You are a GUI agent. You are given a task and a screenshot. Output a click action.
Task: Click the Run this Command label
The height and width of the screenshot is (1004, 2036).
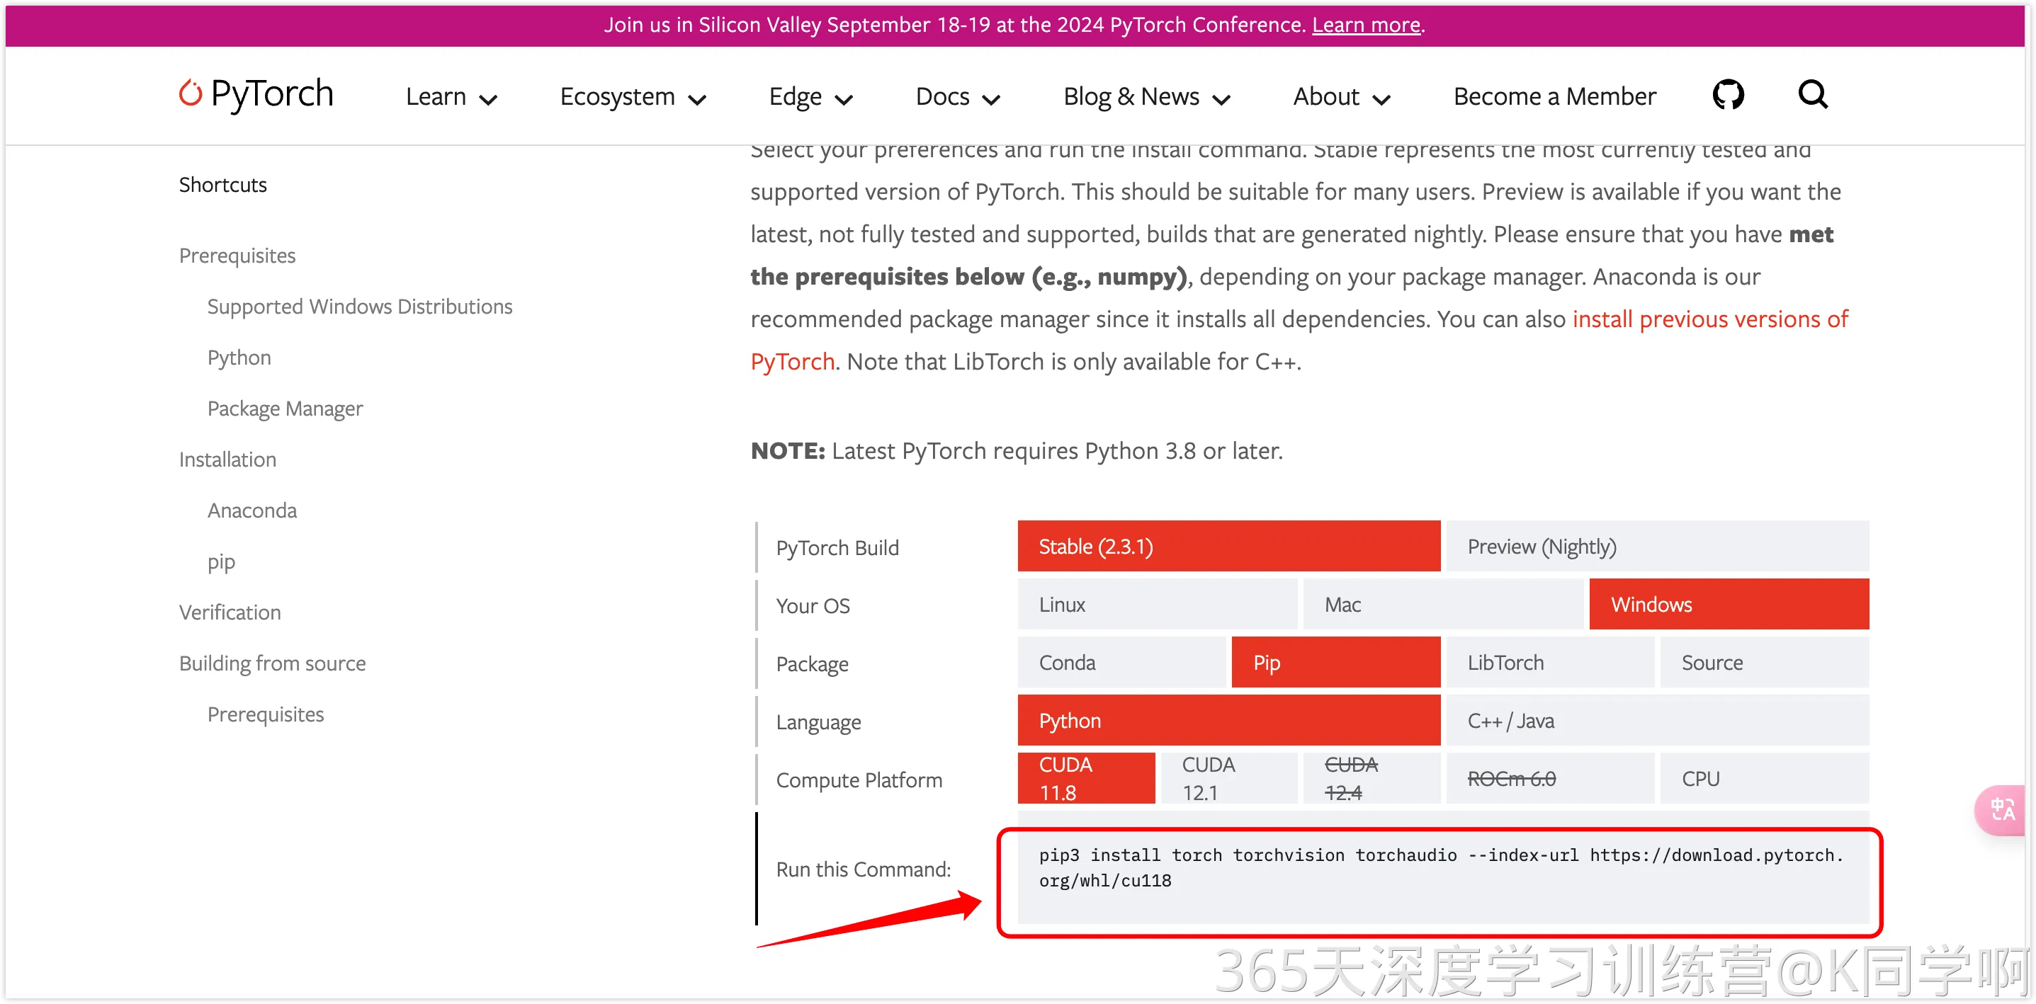tap(863, 869)
